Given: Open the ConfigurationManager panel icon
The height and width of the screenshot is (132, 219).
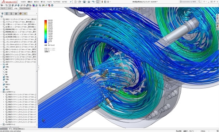Looking at the screenshot, I should [11, 14].
